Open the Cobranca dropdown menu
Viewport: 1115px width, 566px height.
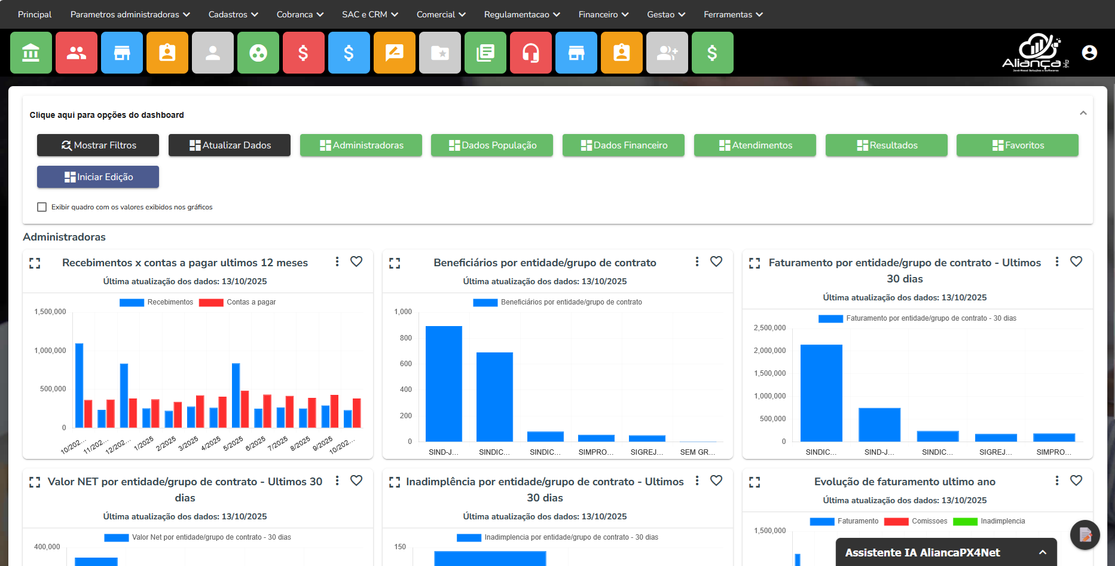coord(300,14)
